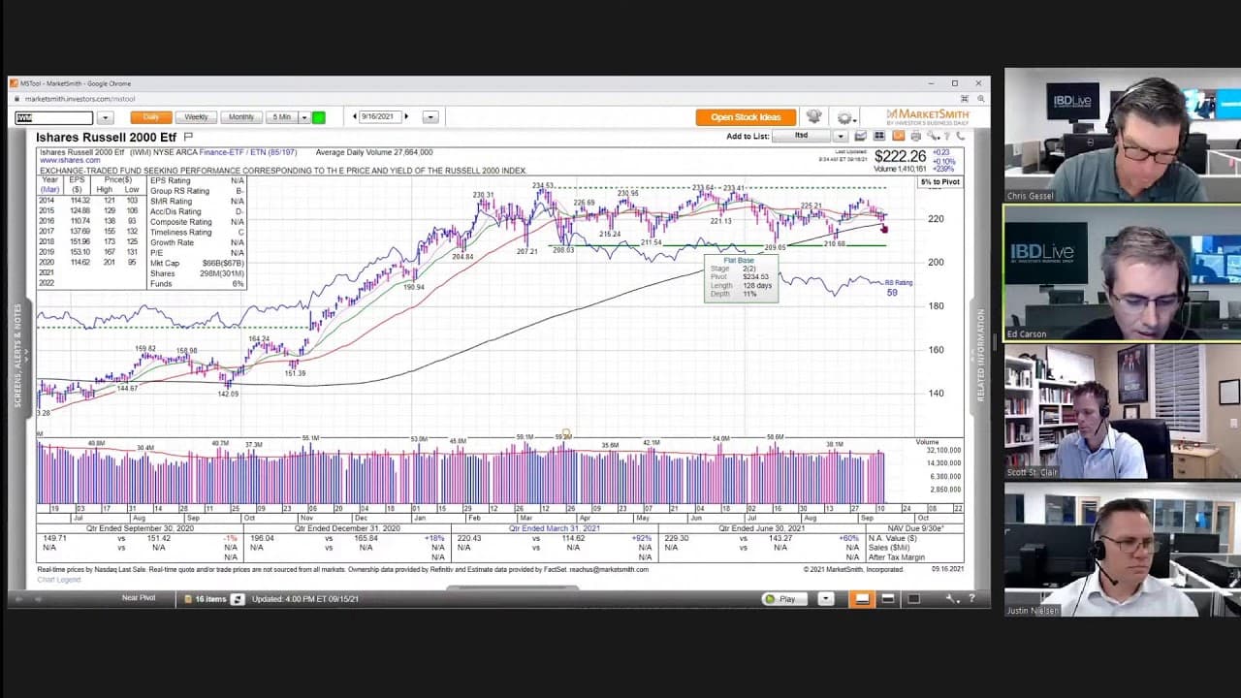
Task: Open the alerts bell icon
Action: (813, 116)
